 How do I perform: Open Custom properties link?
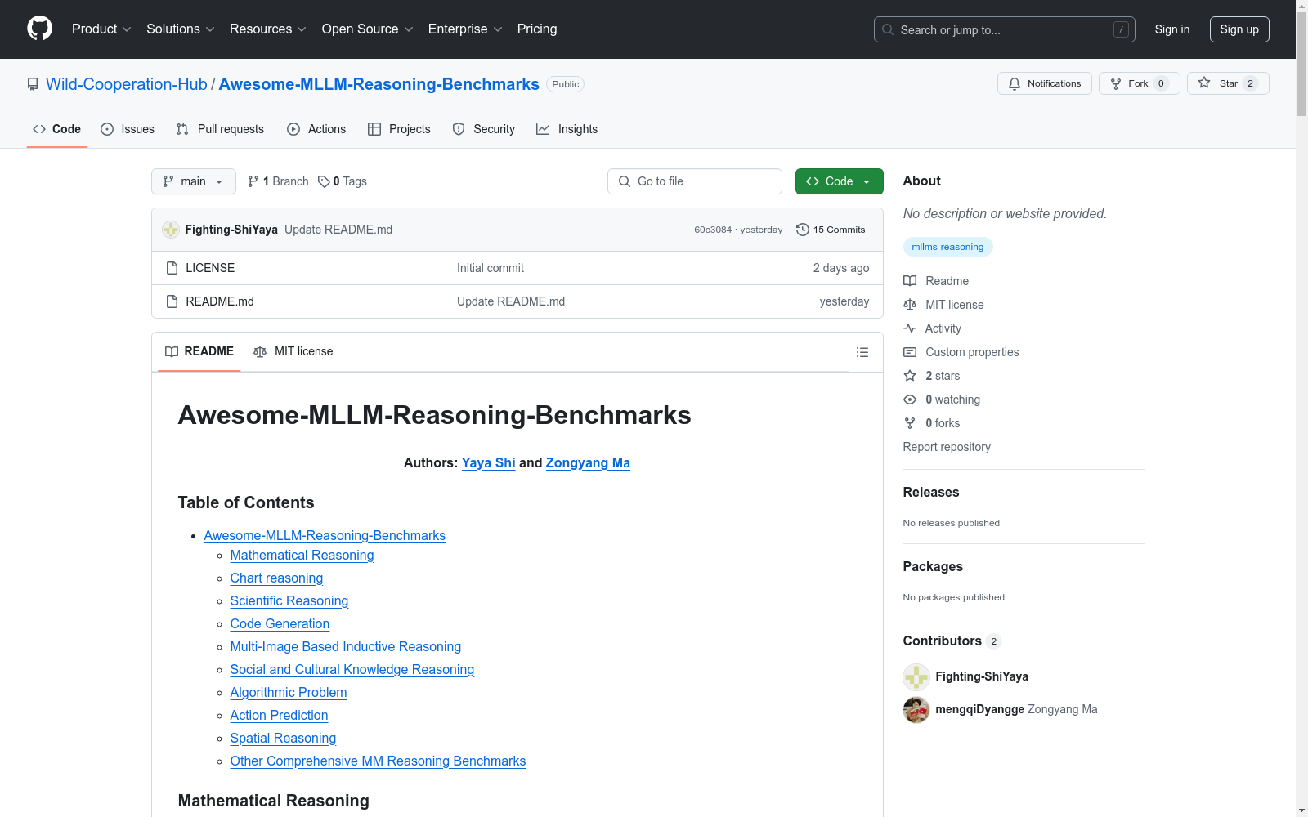coord(961,352)
